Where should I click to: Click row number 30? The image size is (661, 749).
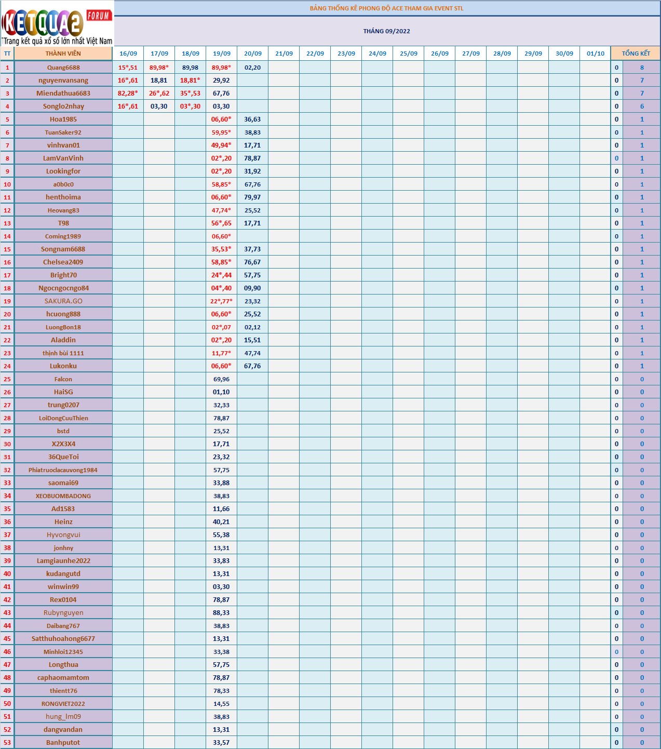coord(7,444)
